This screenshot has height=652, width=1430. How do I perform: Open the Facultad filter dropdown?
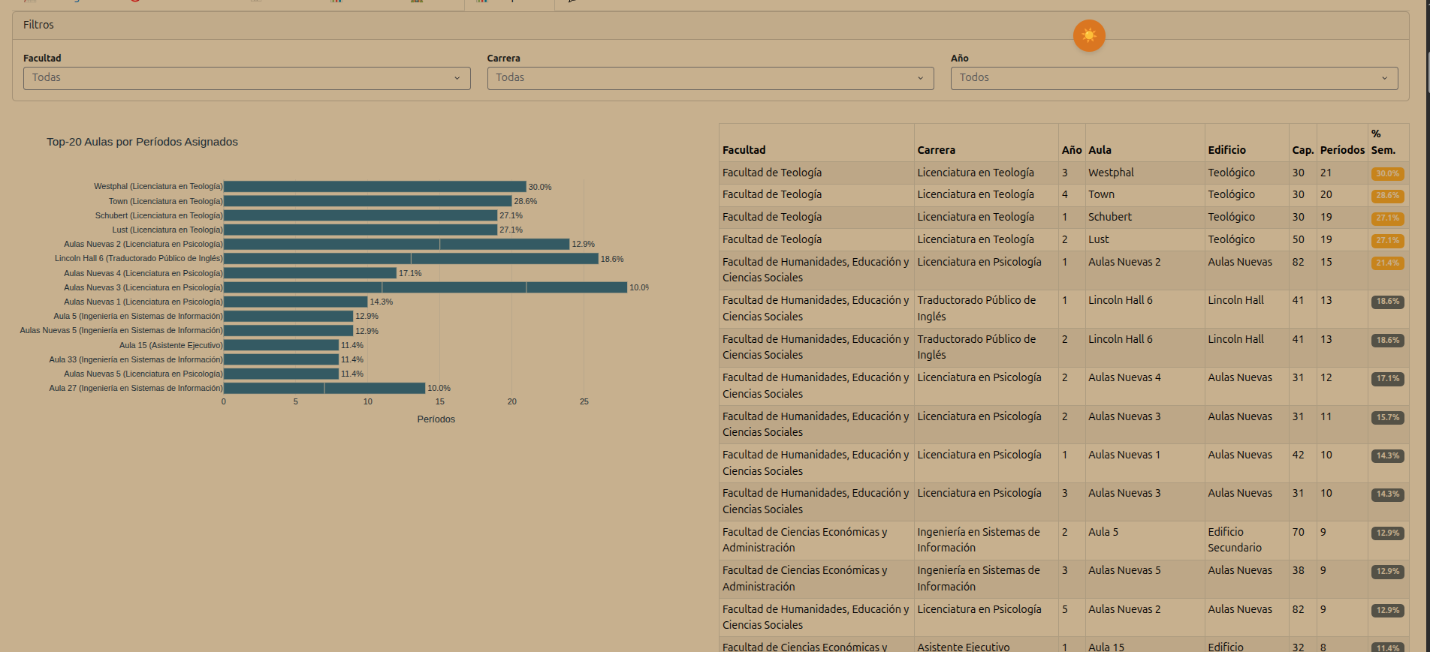(x=246, y=78)
